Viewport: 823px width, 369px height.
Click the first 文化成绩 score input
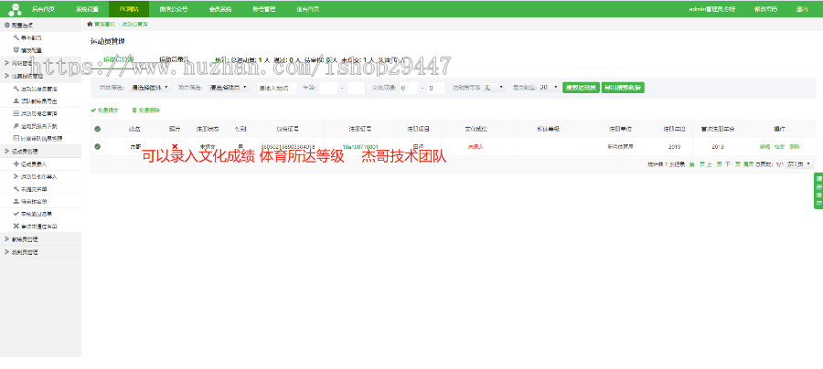pyautogui.click(x=408, y=88)
